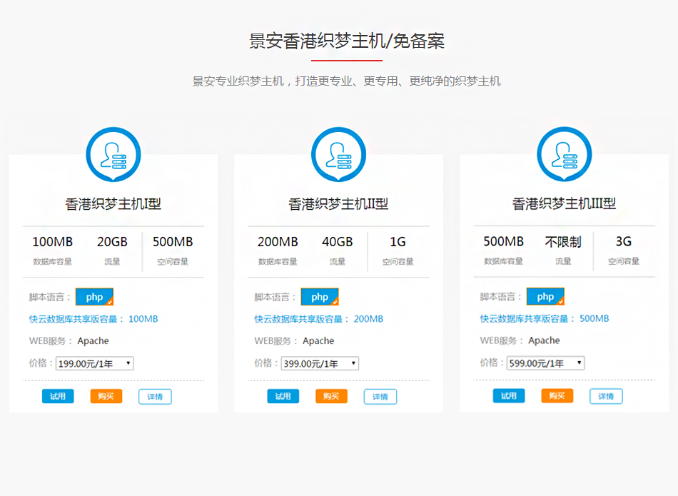Viewport: 678px width, 496px height.
Task: Open 详情 for 香港织梦主机III型
Action: 606,397
